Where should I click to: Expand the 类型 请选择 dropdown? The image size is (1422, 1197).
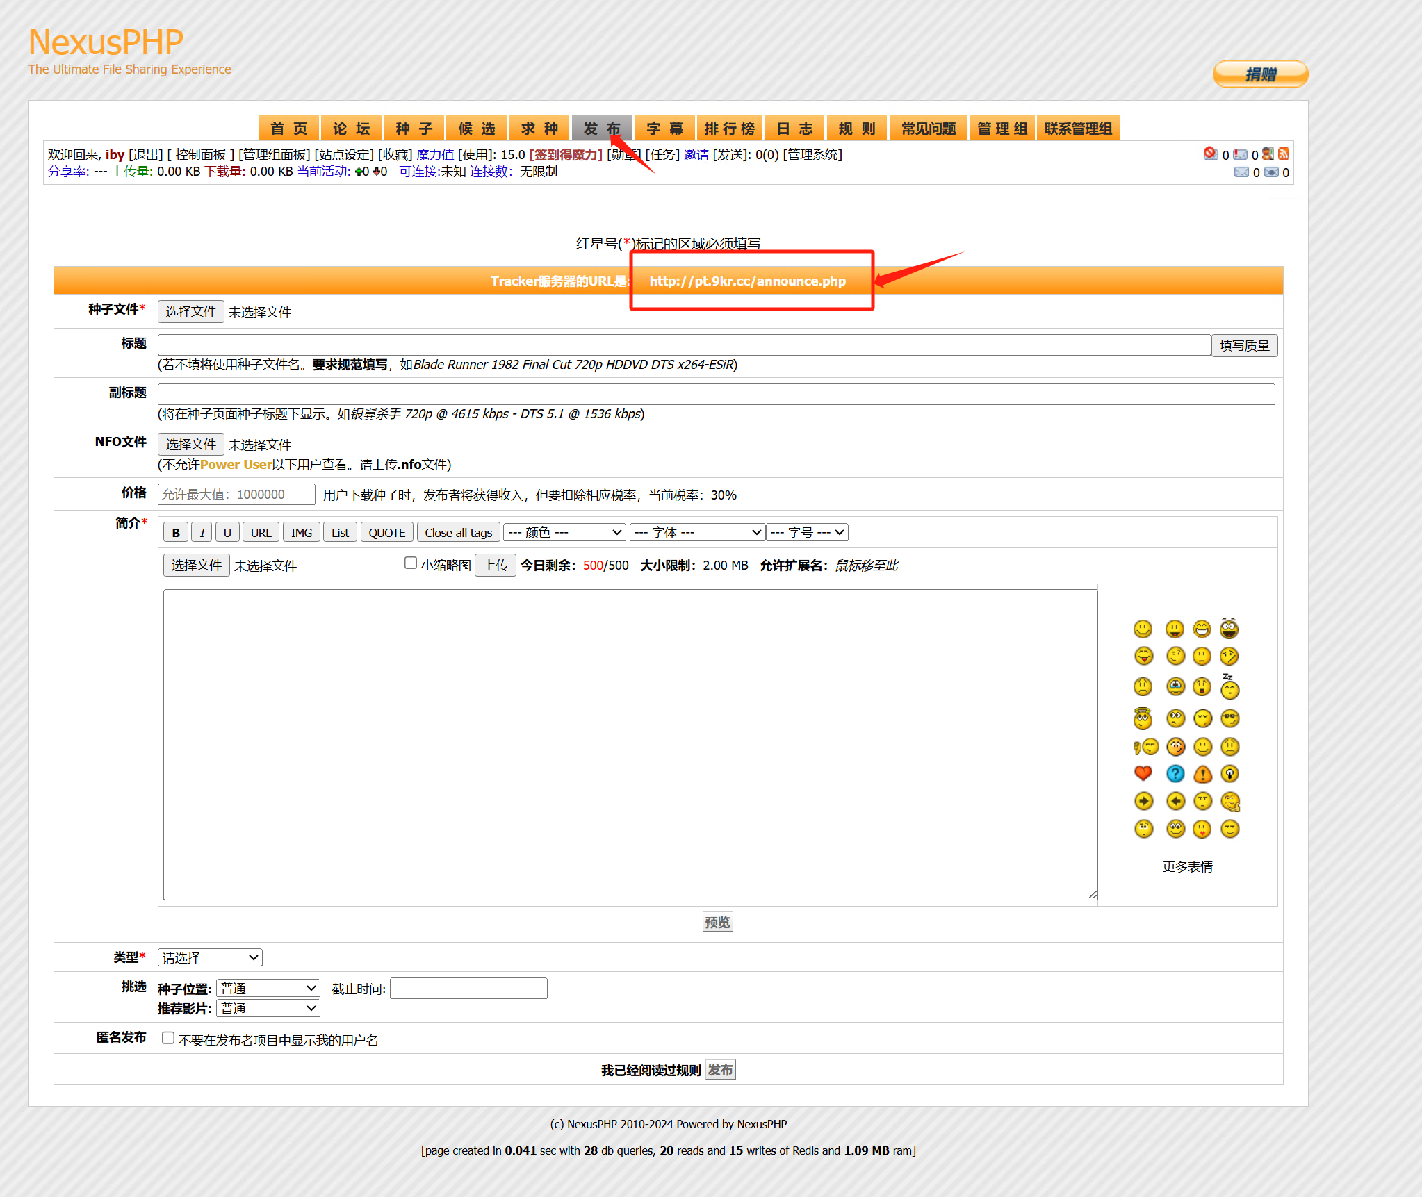(210, 957)
